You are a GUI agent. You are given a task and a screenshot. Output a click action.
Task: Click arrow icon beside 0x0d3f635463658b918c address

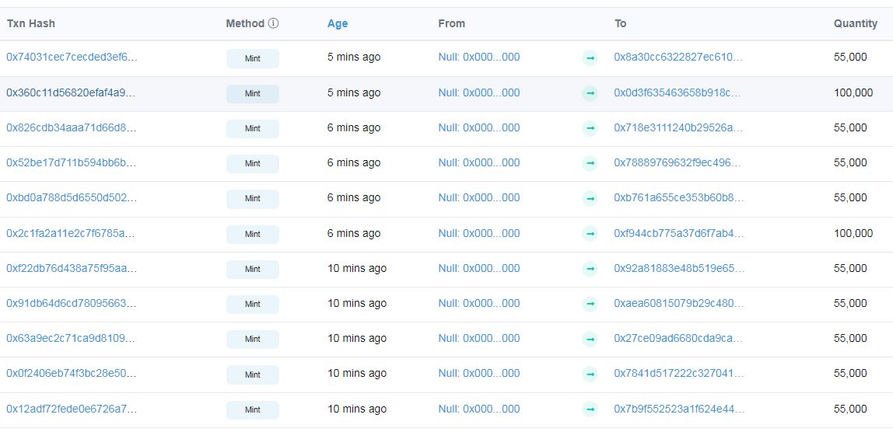coord(590,92)
